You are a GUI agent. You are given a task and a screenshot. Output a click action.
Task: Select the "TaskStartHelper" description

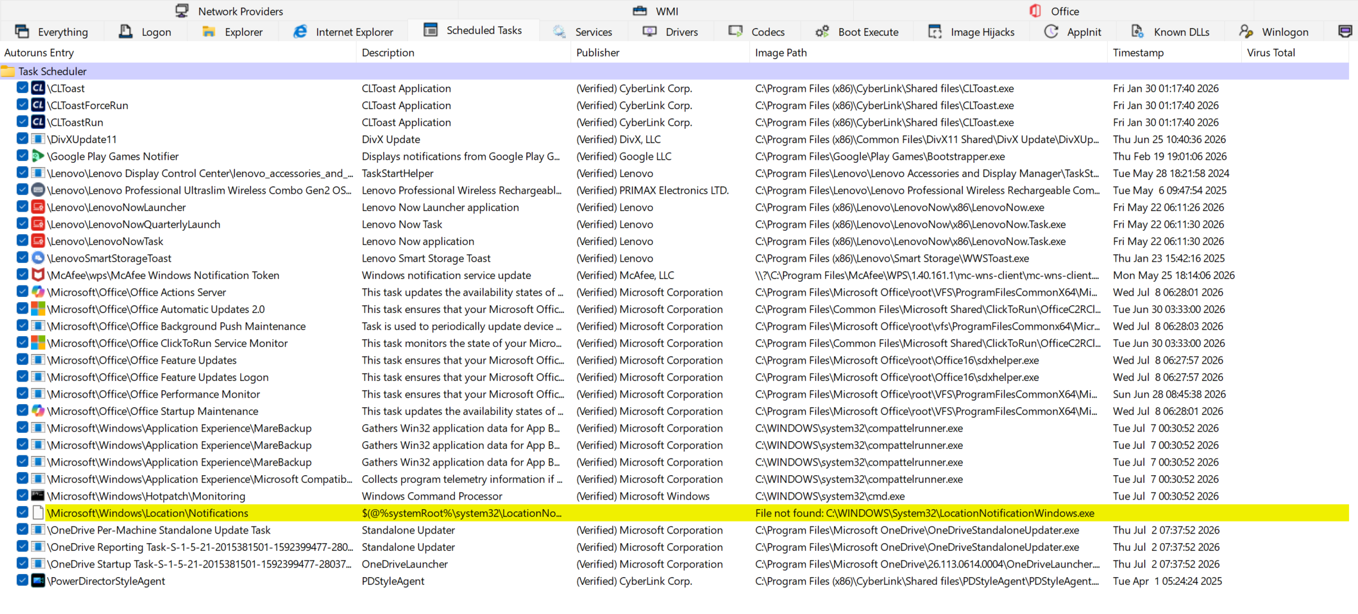[398, 173]
